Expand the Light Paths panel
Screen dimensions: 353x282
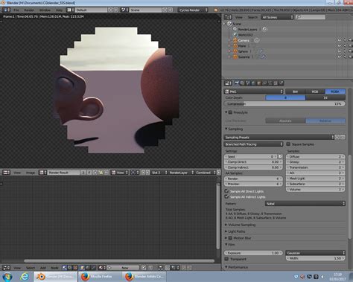tap(236, 231)
